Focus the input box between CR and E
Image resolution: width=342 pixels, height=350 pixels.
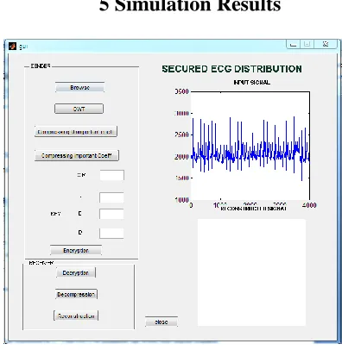111,197
